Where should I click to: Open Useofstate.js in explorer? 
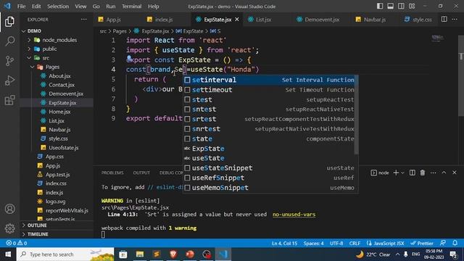coord(63,148)
